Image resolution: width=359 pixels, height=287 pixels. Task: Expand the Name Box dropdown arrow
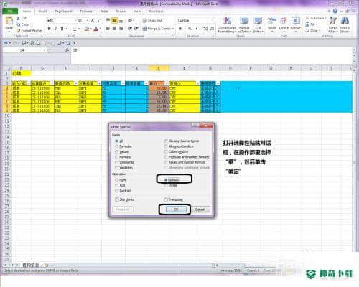(x=45, y=50)
